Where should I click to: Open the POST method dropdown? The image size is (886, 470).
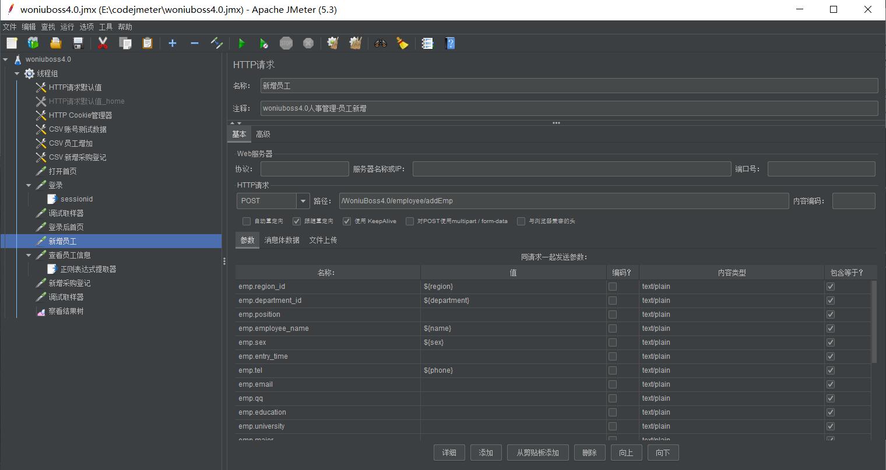(x=303, y=201)
